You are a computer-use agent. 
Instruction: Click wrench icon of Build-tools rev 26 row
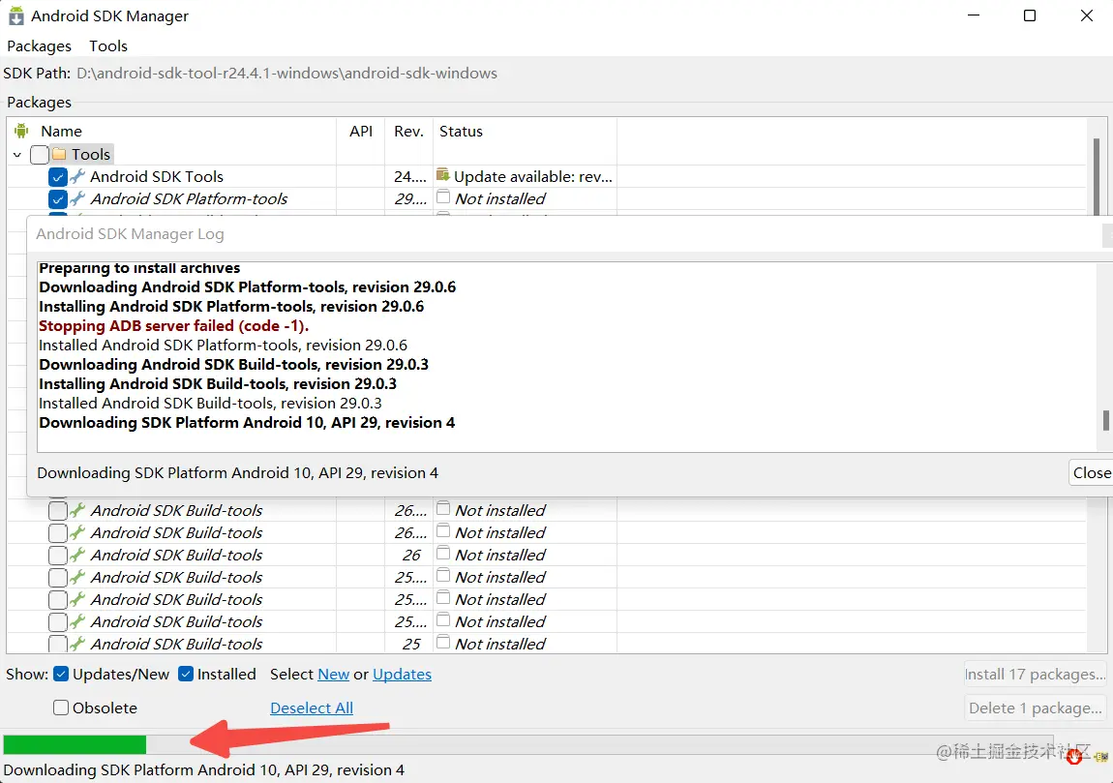[x=78, y=555]
